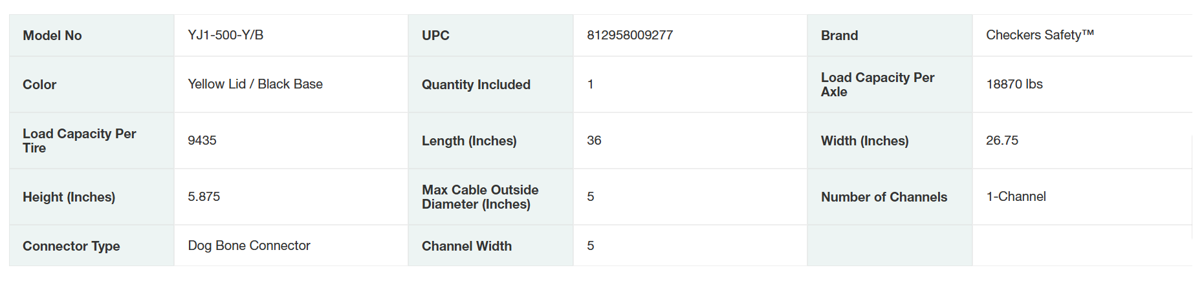The width and height of the screenshot is (1193, 281).
Task: Select the UPC number 812958009277
Action: pyautogui.click(x=629, y=35)
